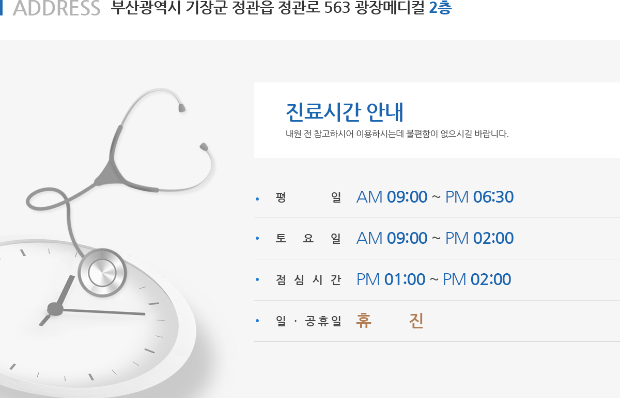Click the clock face center hub

55,309
